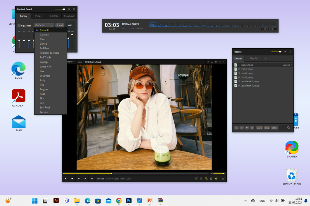Click the SORT button in Playlist
This screenshot has height=206, width=310.
coord(274,128)
